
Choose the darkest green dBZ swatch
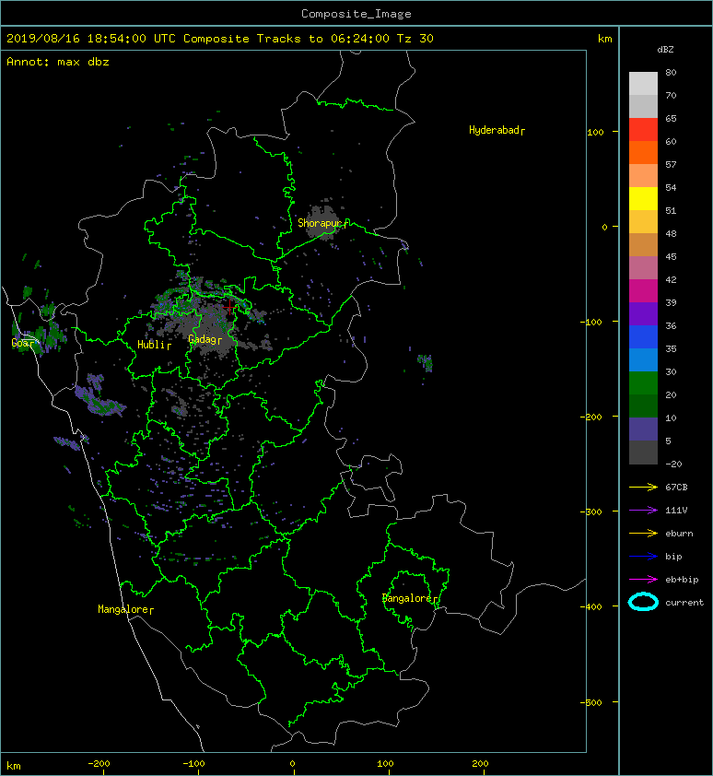(x=643, y=406)
